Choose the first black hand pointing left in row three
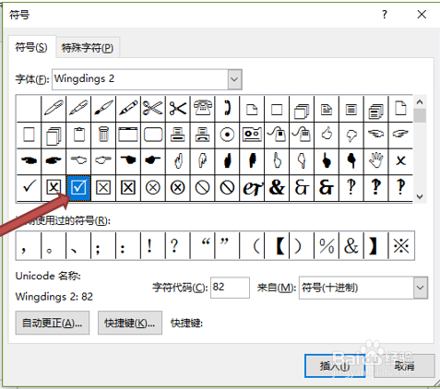 (29, 161)
